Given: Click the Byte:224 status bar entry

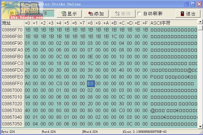Looking at the screenshot, I should click(x=21, y=132).
